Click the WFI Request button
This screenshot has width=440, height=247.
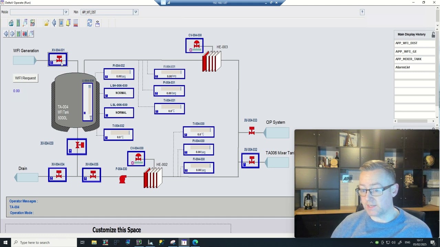(25, 78)
